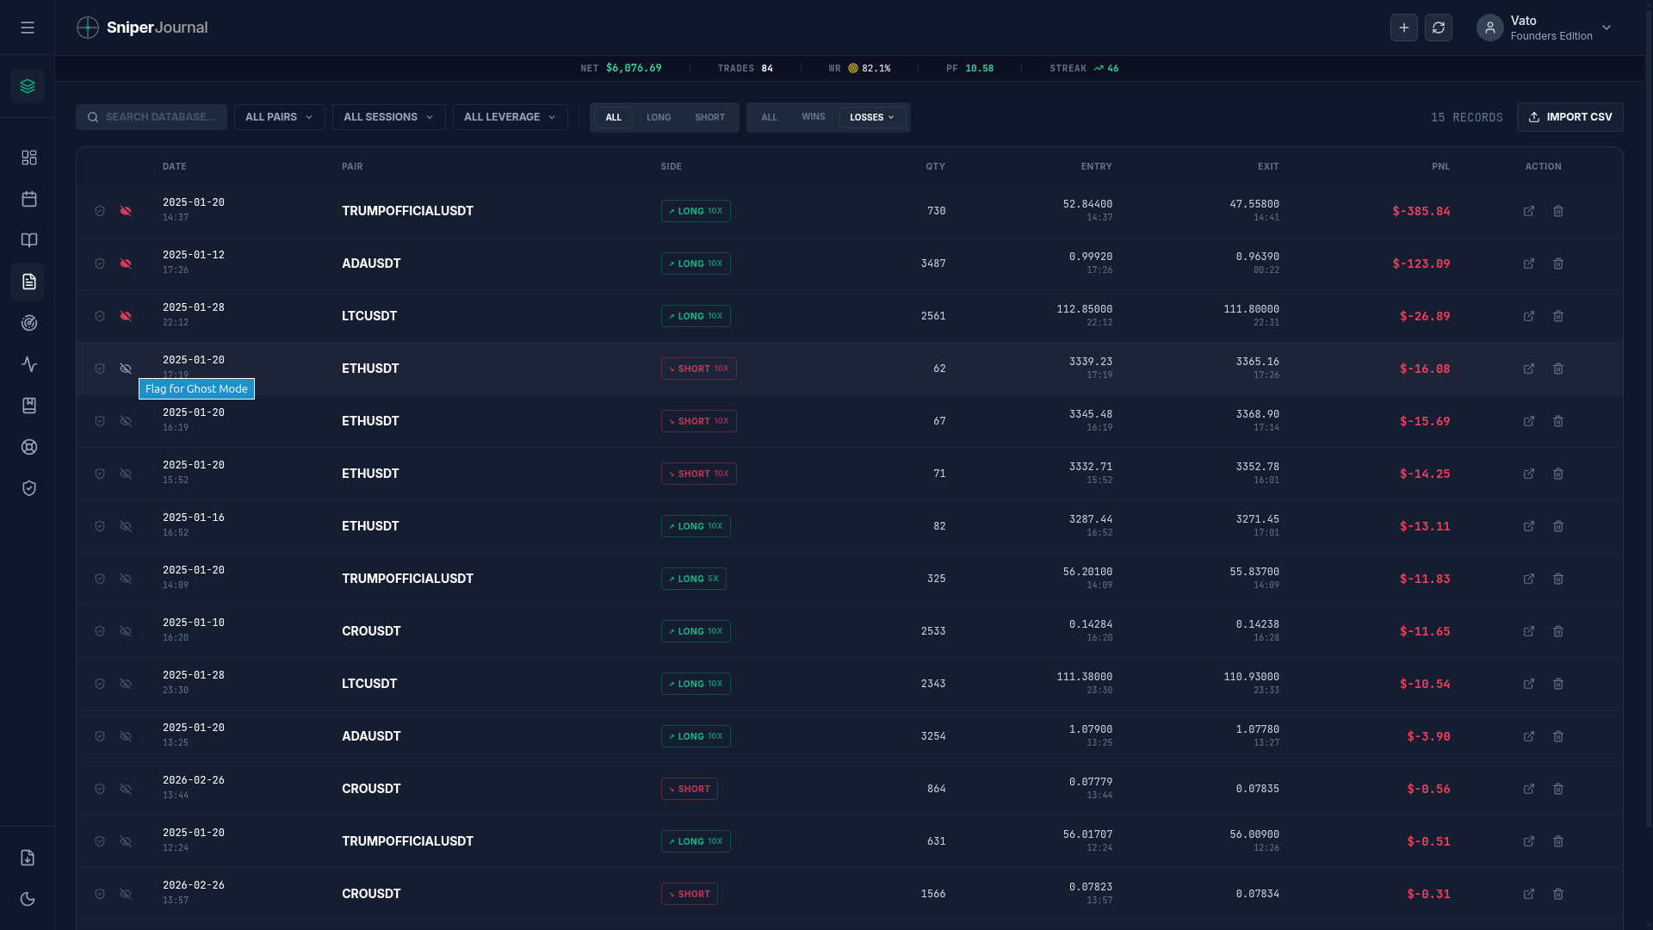The width and height of the screenshot is (1653, 930).
Task: Open the activity pulse sidebar icon
Action: [29, 364]
